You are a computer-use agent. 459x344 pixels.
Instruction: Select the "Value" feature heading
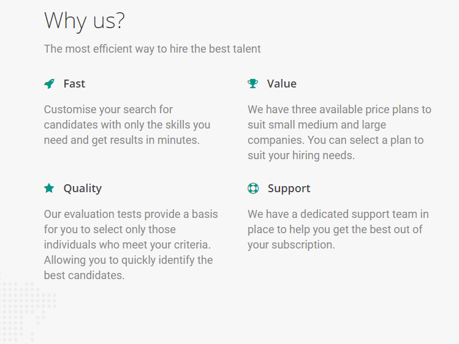point(281,84)
